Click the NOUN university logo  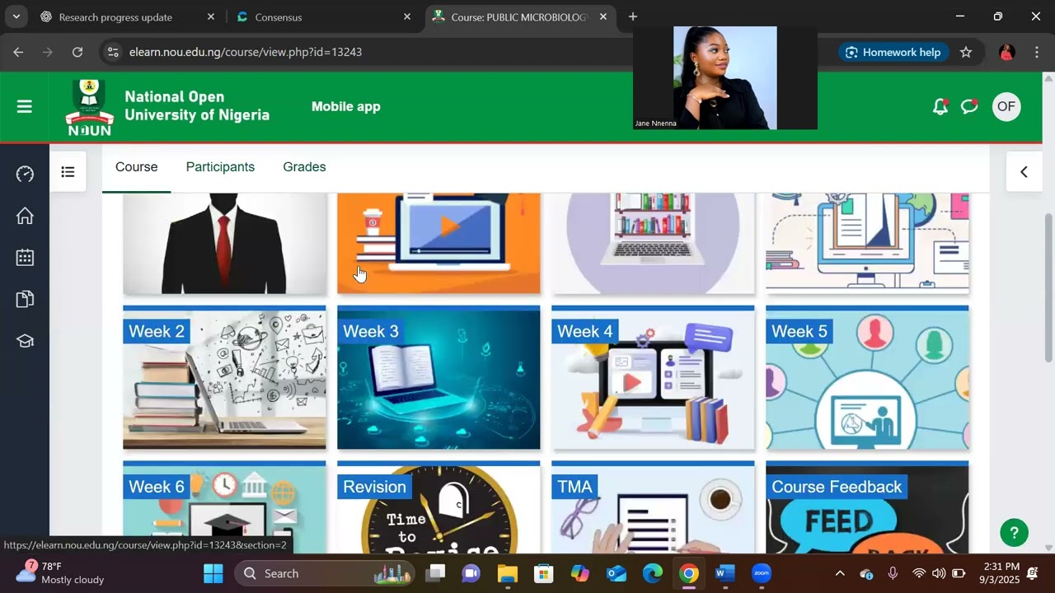click(89, 108)
